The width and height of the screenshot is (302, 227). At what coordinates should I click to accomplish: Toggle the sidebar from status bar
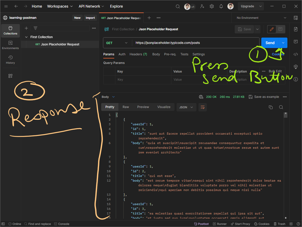click(x=3, y=224)
